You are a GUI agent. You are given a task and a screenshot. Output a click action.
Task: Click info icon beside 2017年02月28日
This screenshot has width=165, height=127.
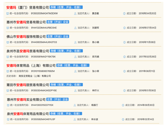[124, 57]
